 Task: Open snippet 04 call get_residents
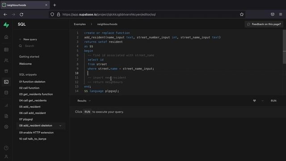point(33,100)
